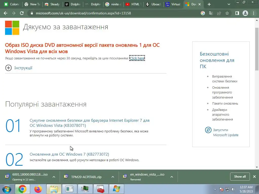The height and width of the screenshot is (194, 259).
Task: Click the Microsoft Update refresh icon
Action: (x=208, y=130)
